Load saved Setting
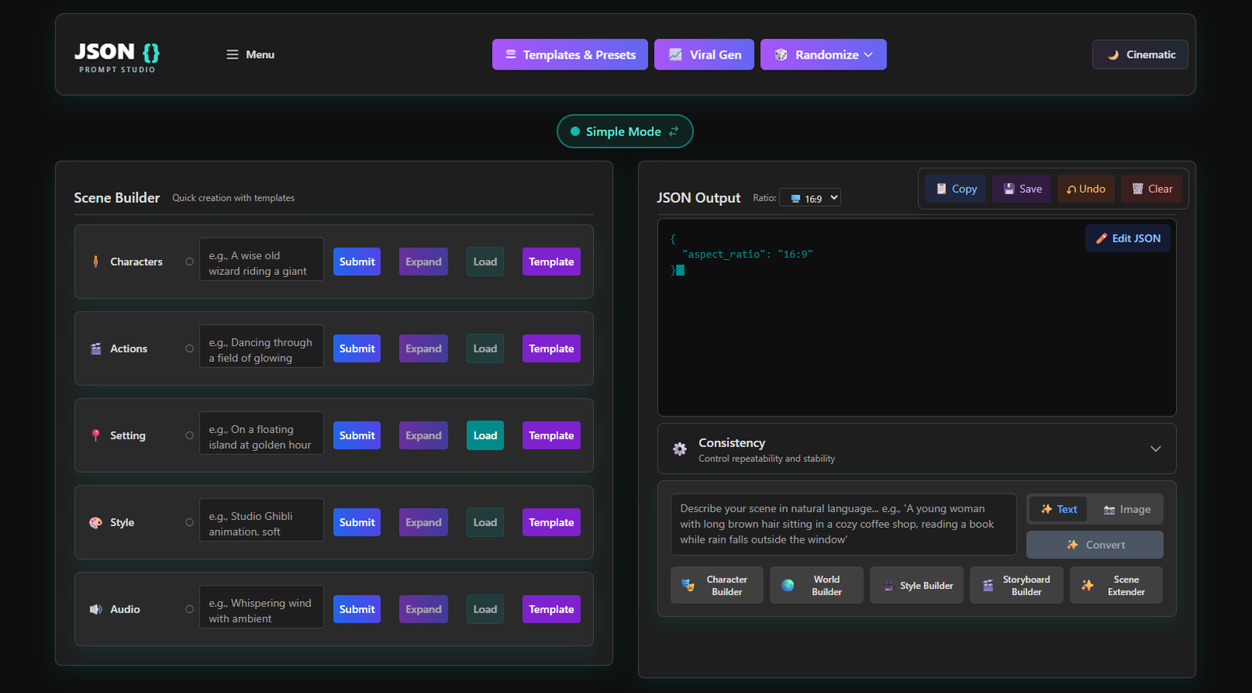 point(485,435)
